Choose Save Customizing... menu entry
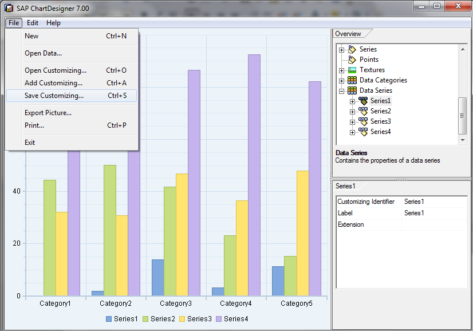The height and width of the screenshot is (331, 473). click(x=72, y=96)
